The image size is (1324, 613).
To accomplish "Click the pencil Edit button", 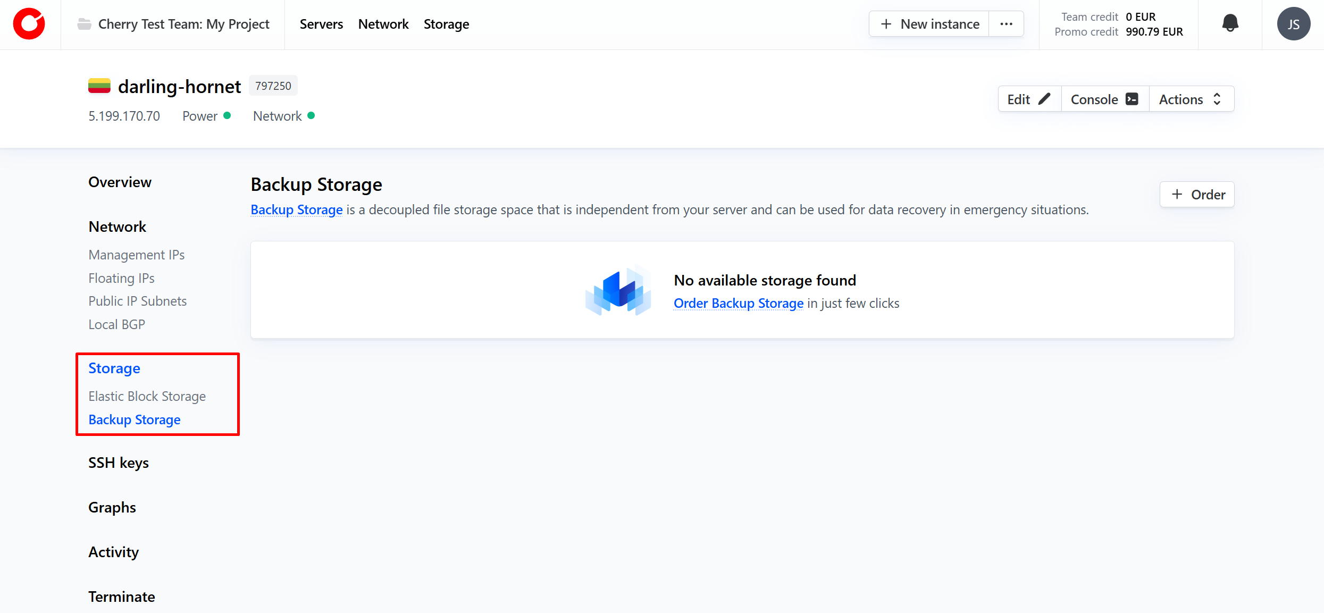I will 1029,99.
